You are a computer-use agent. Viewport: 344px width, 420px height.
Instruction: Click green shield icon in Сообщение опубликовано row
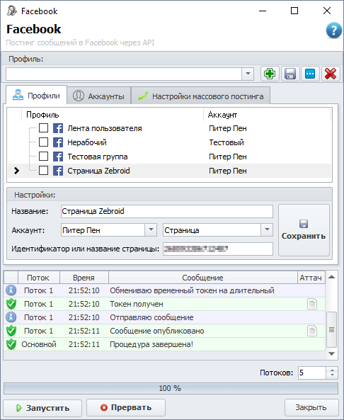click(11, 331)
